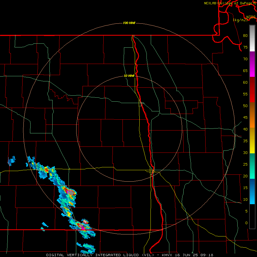Click the 45 value on the color scale
This screenshot has height=257, width=257.
[245, 118]
